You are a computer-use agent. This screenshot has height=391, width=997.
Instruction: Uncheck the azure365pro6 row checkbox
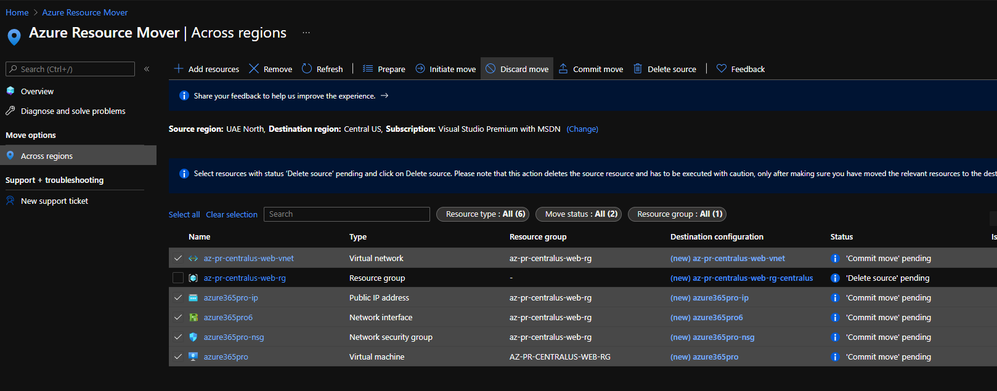point(178,318)
